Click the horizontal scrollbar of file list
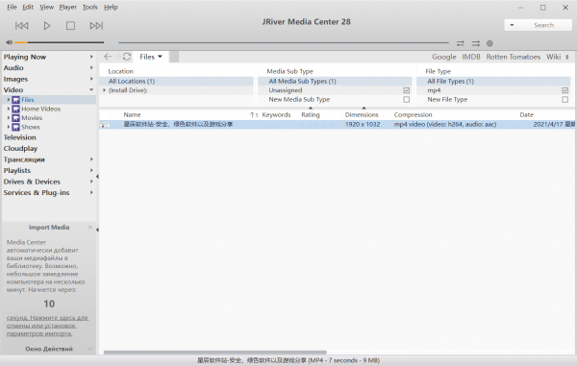Screen dimensions: 577x366 pos(214,353)
